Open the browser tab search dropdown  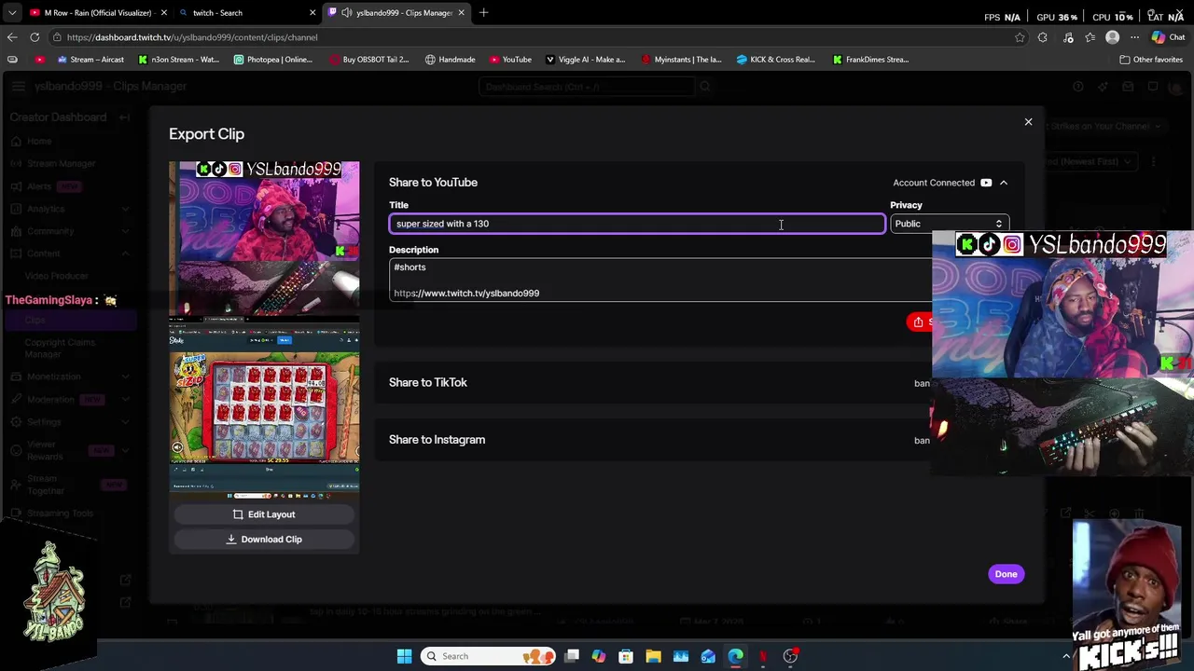12,13
